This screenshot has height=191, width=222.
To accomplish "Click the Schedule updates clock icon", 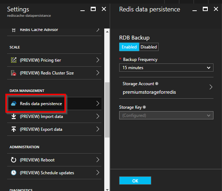I will pyautogui.click(x=14, y=173).
